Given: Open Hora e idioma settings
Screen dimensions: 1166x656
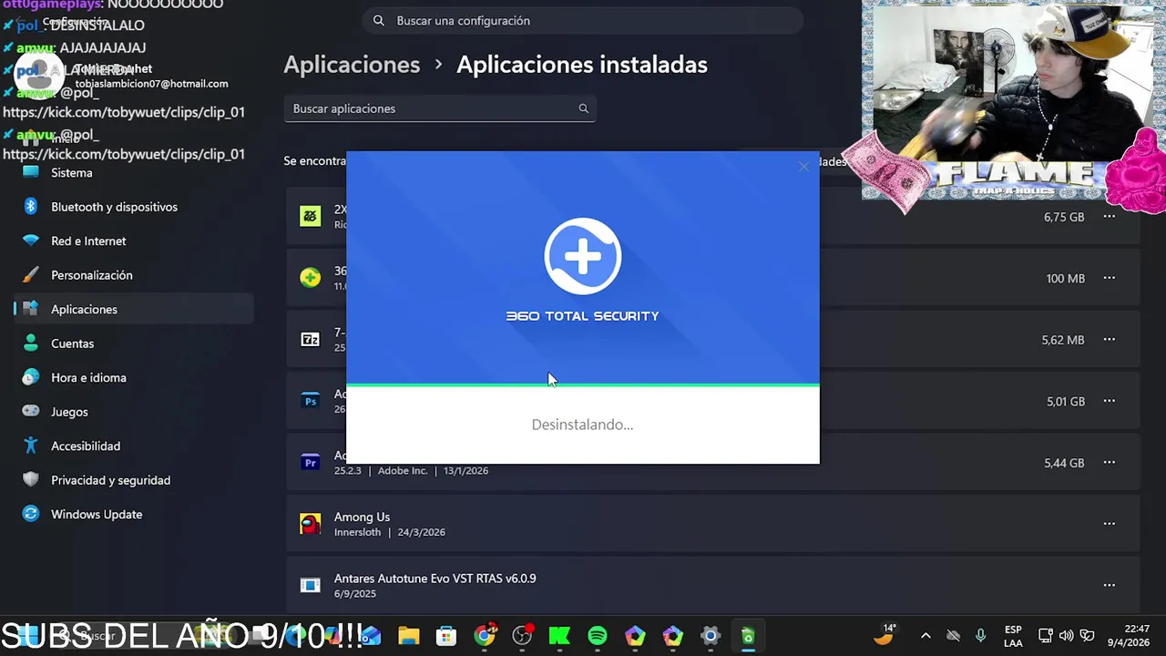Looking at the screenshot, I should [x=133, y=377].
